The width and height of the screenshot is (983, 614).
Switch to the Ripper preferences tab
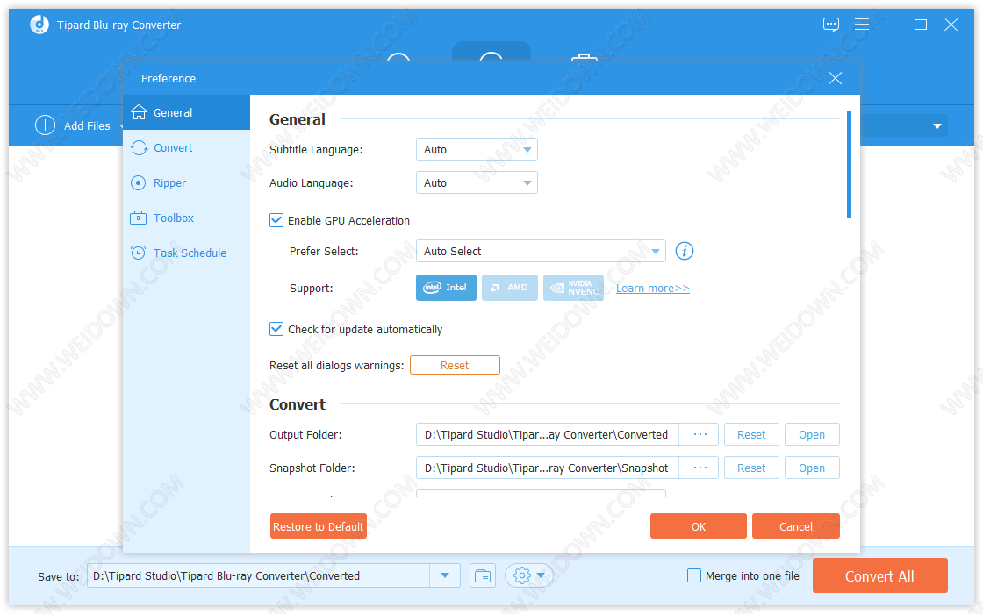click(169, 183)
